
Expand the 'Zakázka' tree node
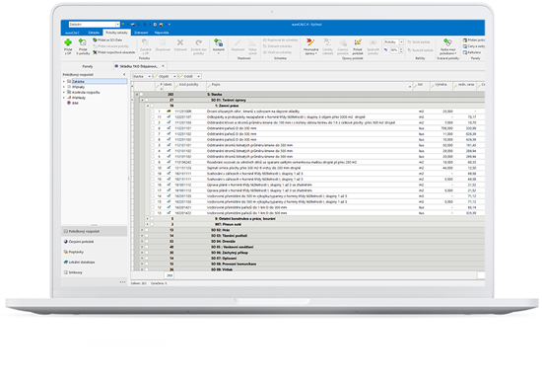click(x=64, y=82)
